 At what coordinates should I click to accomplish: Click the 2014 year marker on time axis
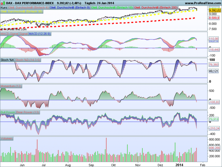(x=179, y=165)
